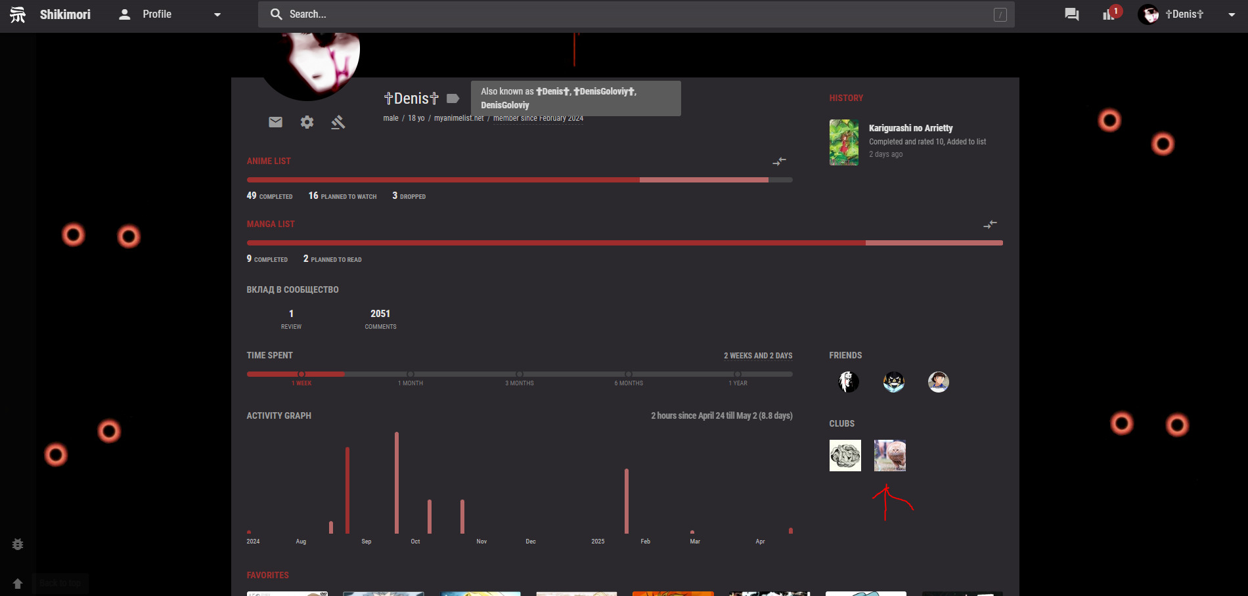Toggle anime list bar view switch
The width and height of the screenshot is (1248, 596).
click(x=779, y=161)
